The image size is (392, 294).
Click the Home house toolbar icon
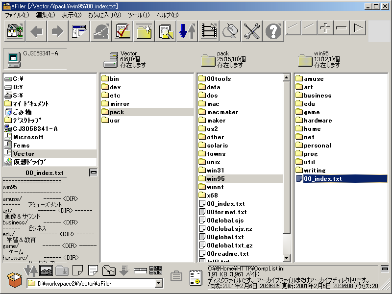(x=15, y=31)
